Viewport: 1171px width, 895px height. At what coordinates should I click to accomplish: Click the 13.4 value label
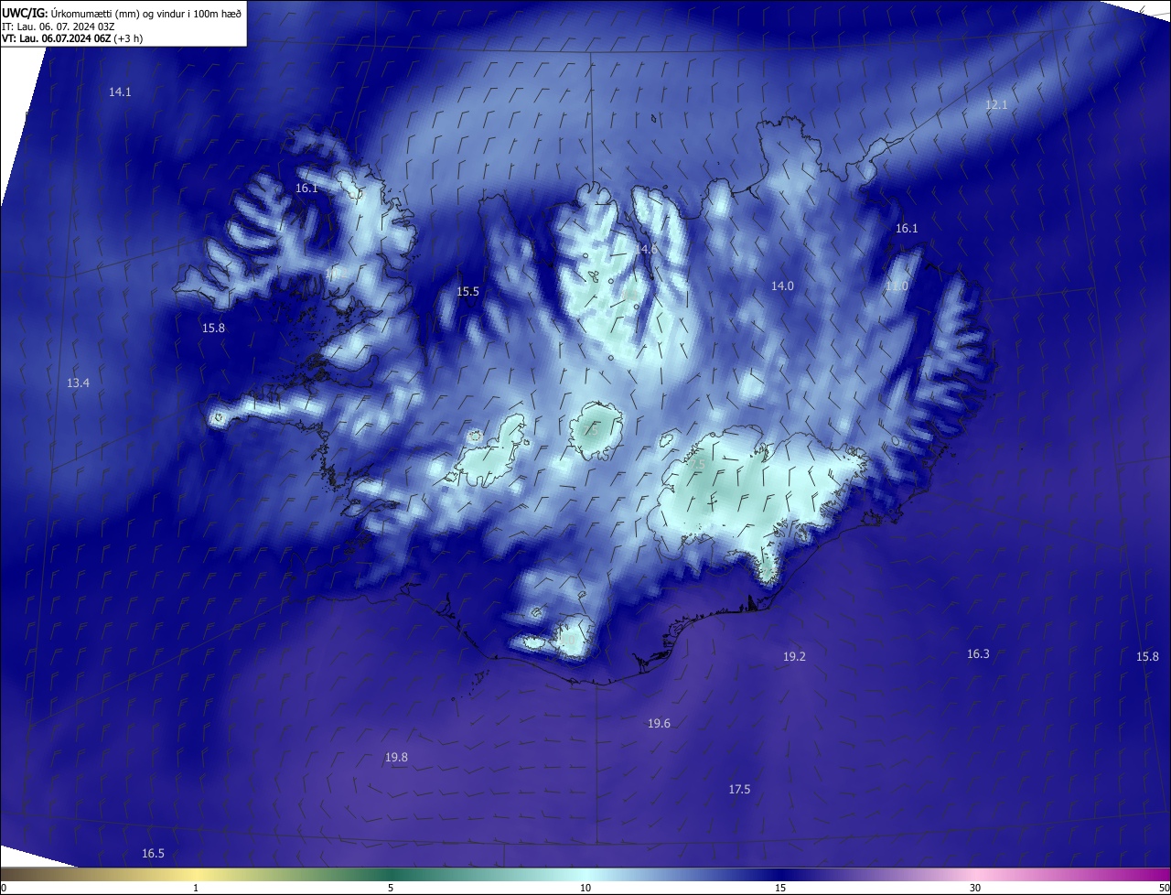[79, 383]
